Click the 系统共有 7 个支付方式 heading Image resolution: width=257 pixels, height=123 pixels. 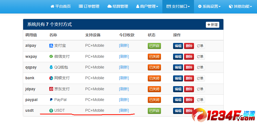pos(50,24)
